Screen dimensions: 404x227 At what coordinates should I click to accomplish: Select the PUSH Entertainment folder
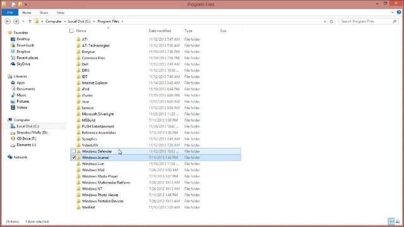point(98,126)
